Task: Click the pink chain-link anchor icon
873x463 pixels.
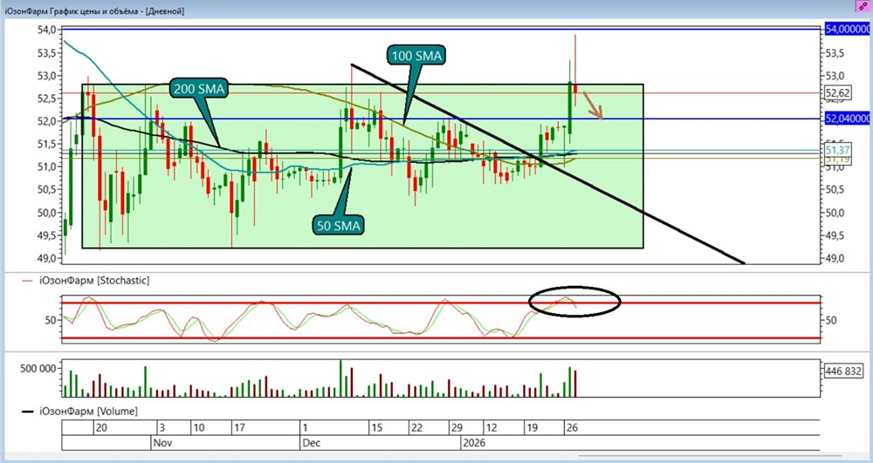Action: (863, 5)
